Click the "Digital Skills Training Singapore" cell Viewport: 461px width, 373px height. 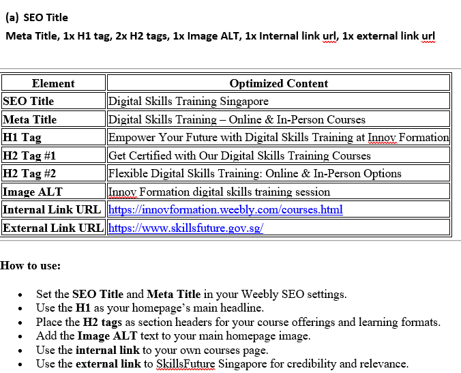click(189, 101)
